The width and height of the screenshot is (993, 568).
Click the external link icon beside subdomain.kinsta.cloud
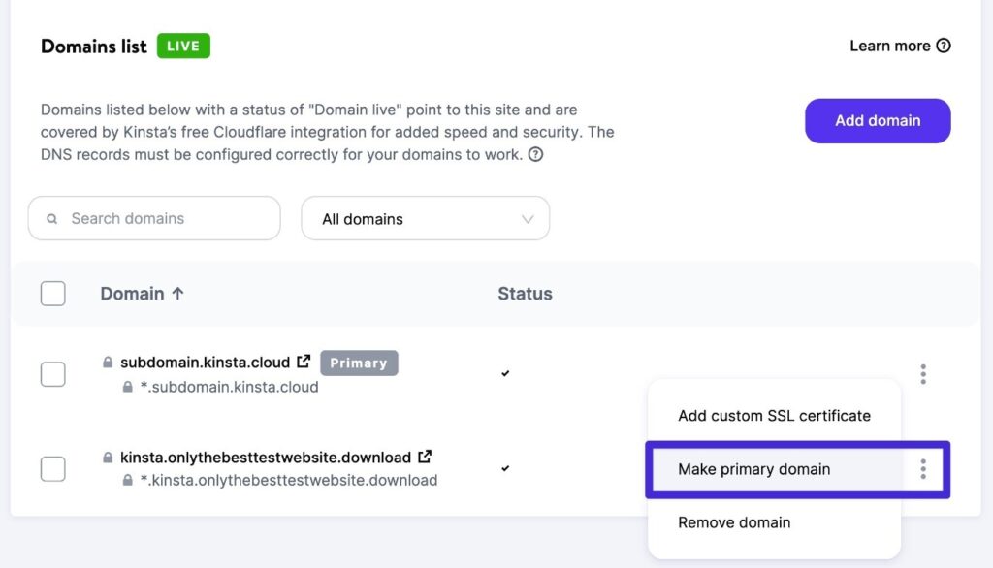coord(304,361)
